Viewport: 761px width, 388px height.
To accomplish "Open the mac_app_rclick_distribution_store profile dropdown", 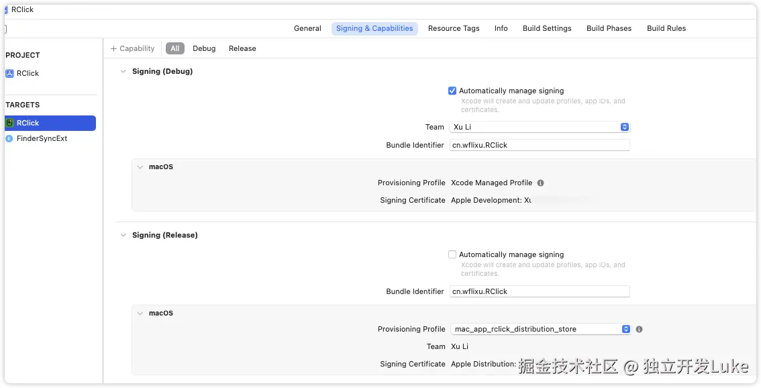I will point(540,329).
